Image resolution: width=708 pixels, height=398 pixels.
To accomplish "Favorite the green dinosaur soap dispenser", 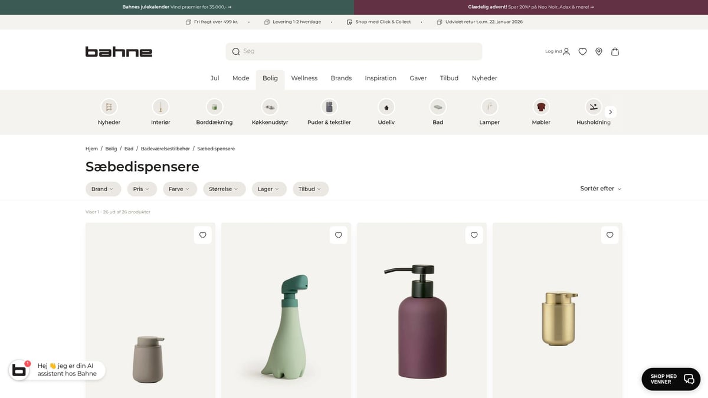I will [x=338, y=235].
